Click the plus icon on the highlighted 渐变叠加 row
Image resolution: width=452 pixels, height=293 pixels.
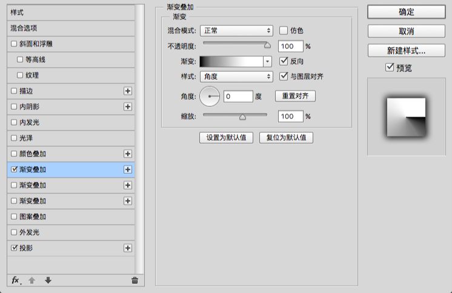[x=128, y=170]
